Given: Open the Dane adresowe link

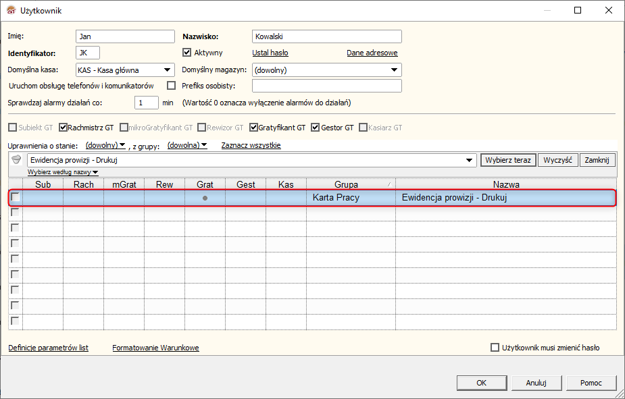Looking at the screenshot, I should 372,53.
